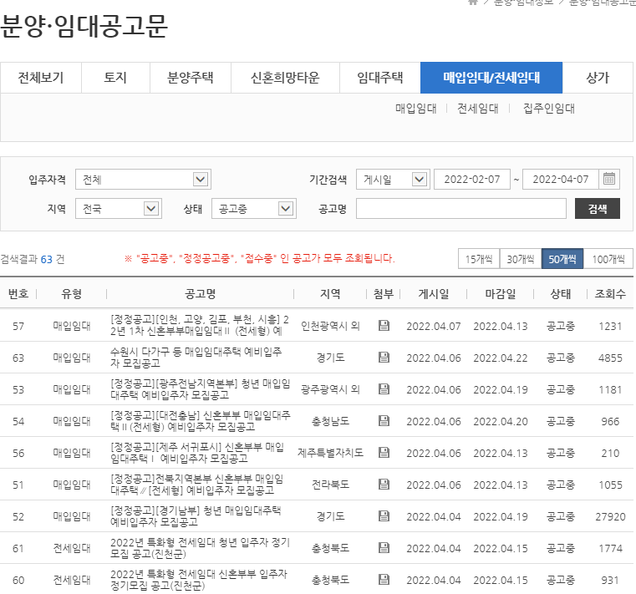Download attachment for announcement number 63
This screenshot has width=636, height=594.
point(384,358)
